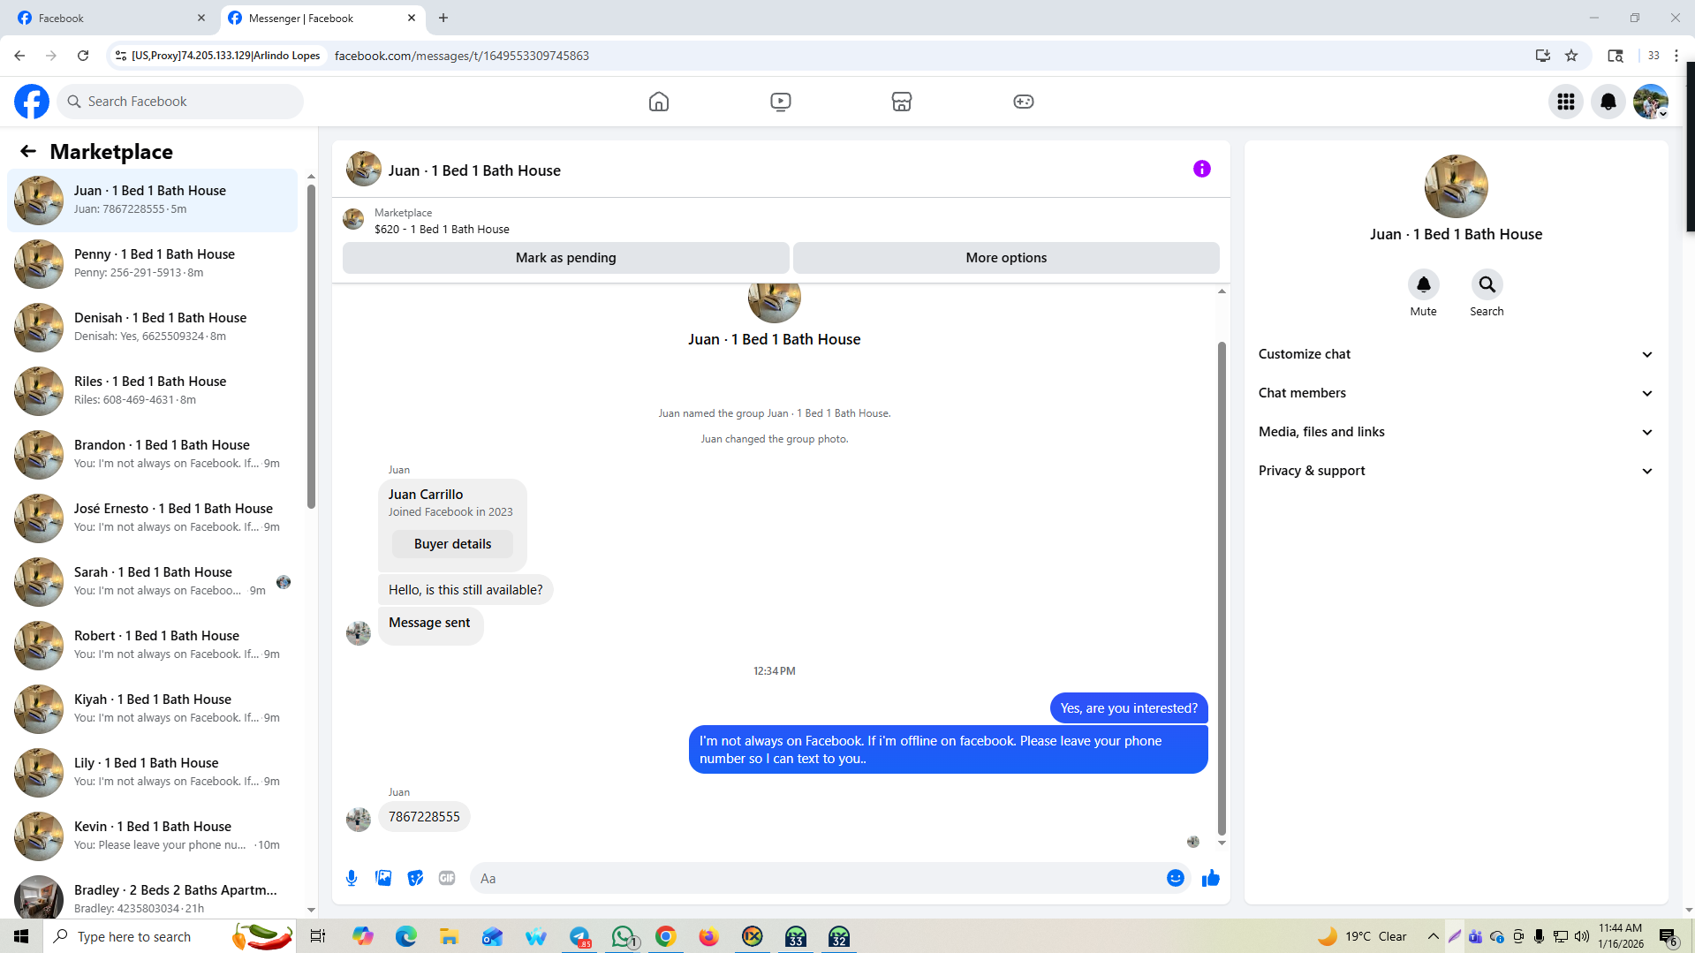Open the Sarah · 1 Bed 1 Bath House chat
The width and height of the screenshot is (1695, 953).
point(152,581)
